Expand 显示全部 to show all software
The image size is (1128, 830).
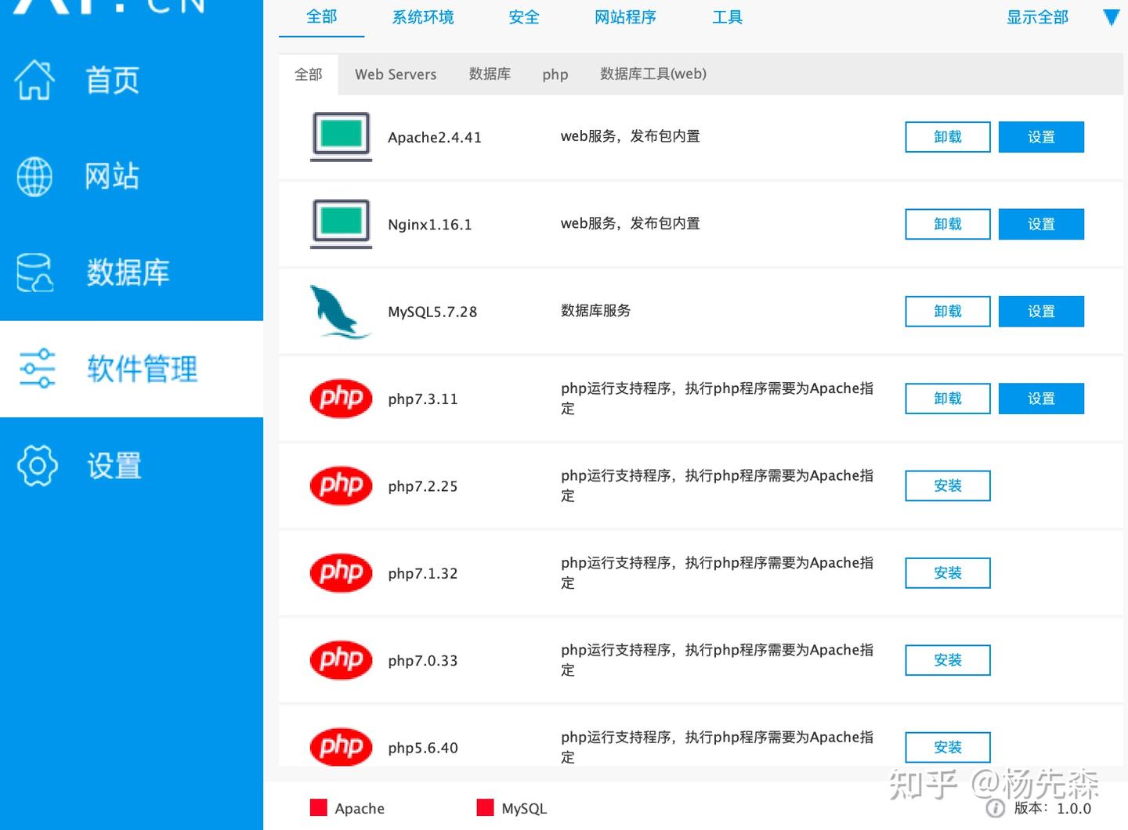point(1037,16)
